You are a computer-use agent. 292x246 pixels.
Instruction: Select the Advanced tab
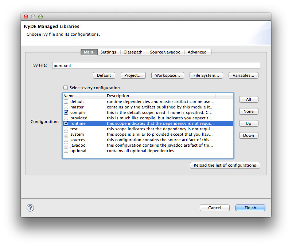tap(197, 52)
